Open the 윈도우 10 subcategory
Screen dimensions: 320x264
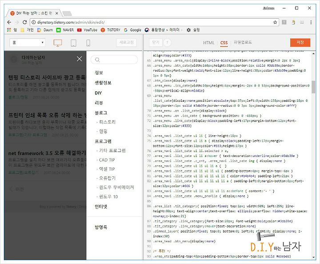(108, 197)
